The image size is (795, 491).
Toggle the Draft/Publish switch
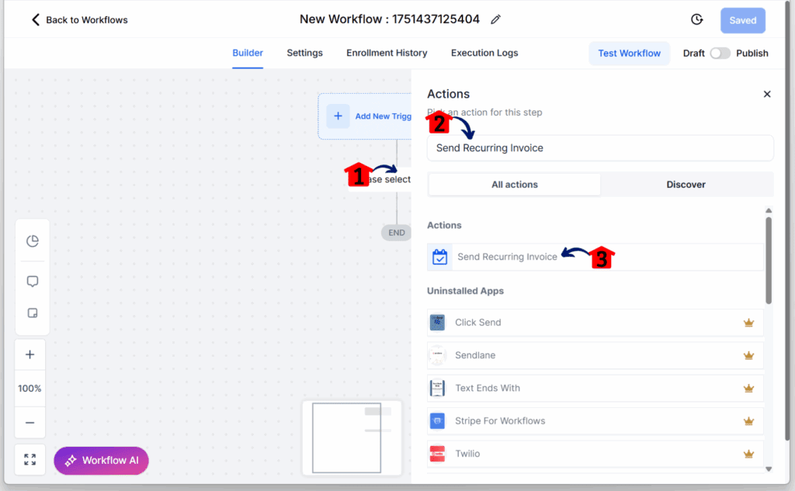[720, 54]
